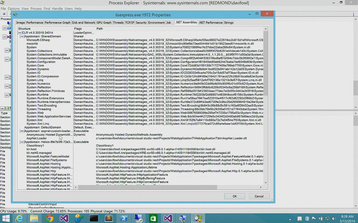Open the File menu in Process Explorer

point(3,8)
